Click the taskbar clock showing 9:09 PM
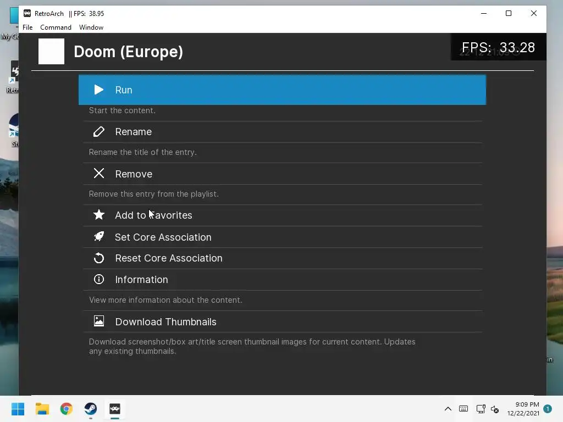The image size is (563, 422). [523, 409]
